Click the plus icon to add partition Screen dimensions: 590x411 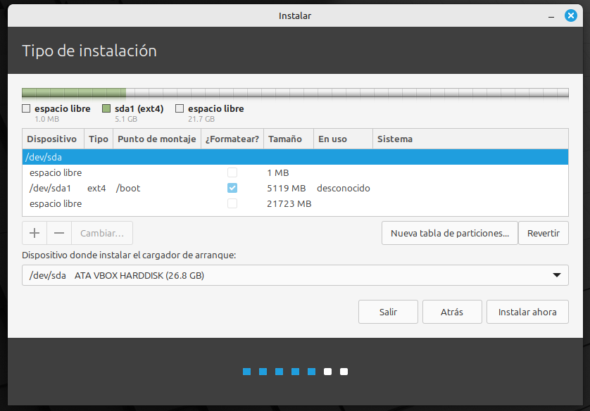point(34,233)
